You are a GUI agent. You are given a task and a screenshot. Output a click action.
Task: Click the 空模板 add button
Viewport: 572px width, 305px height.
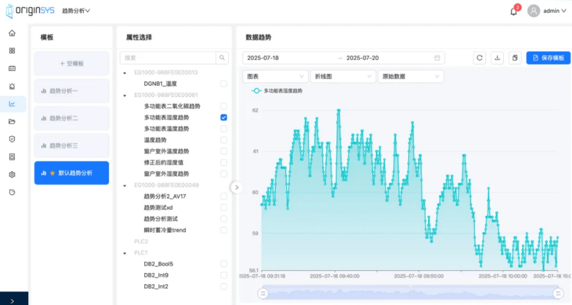[x=72, y=63]
